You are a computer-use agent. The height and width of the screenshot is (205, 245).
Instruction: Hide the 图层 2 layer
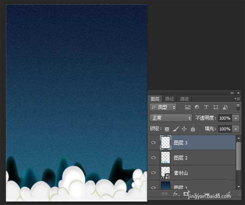click(x=154, y=158)
